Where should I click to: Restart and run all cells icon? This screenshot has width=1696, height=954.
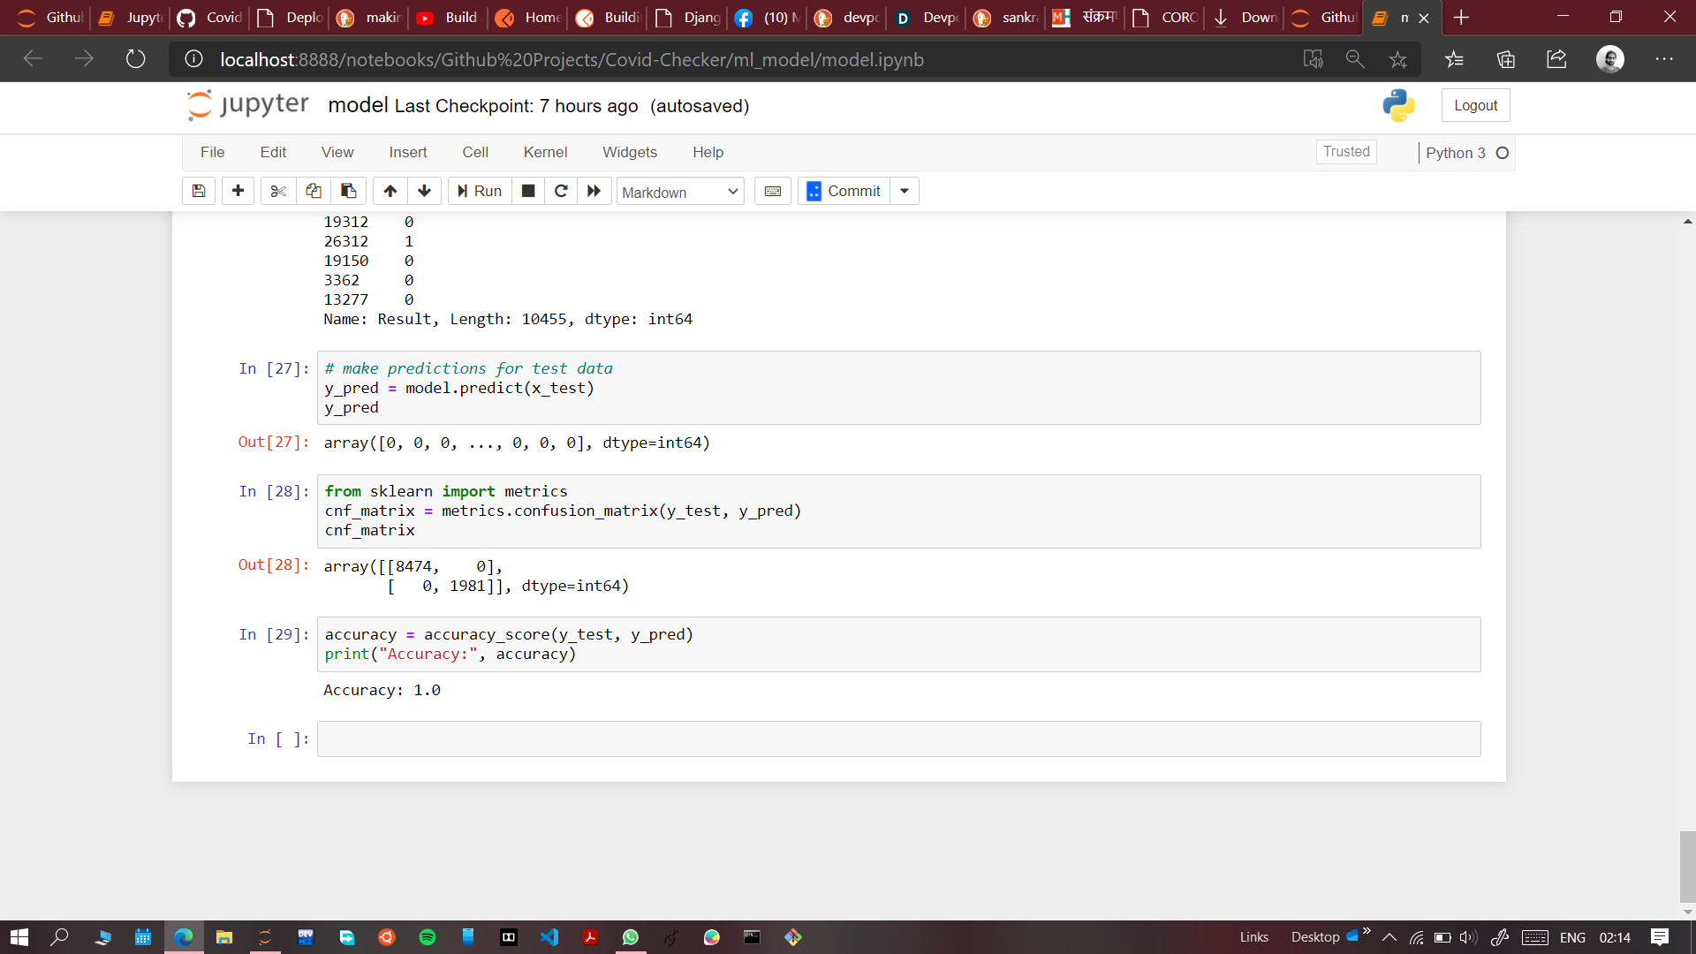tap(594, 191)
